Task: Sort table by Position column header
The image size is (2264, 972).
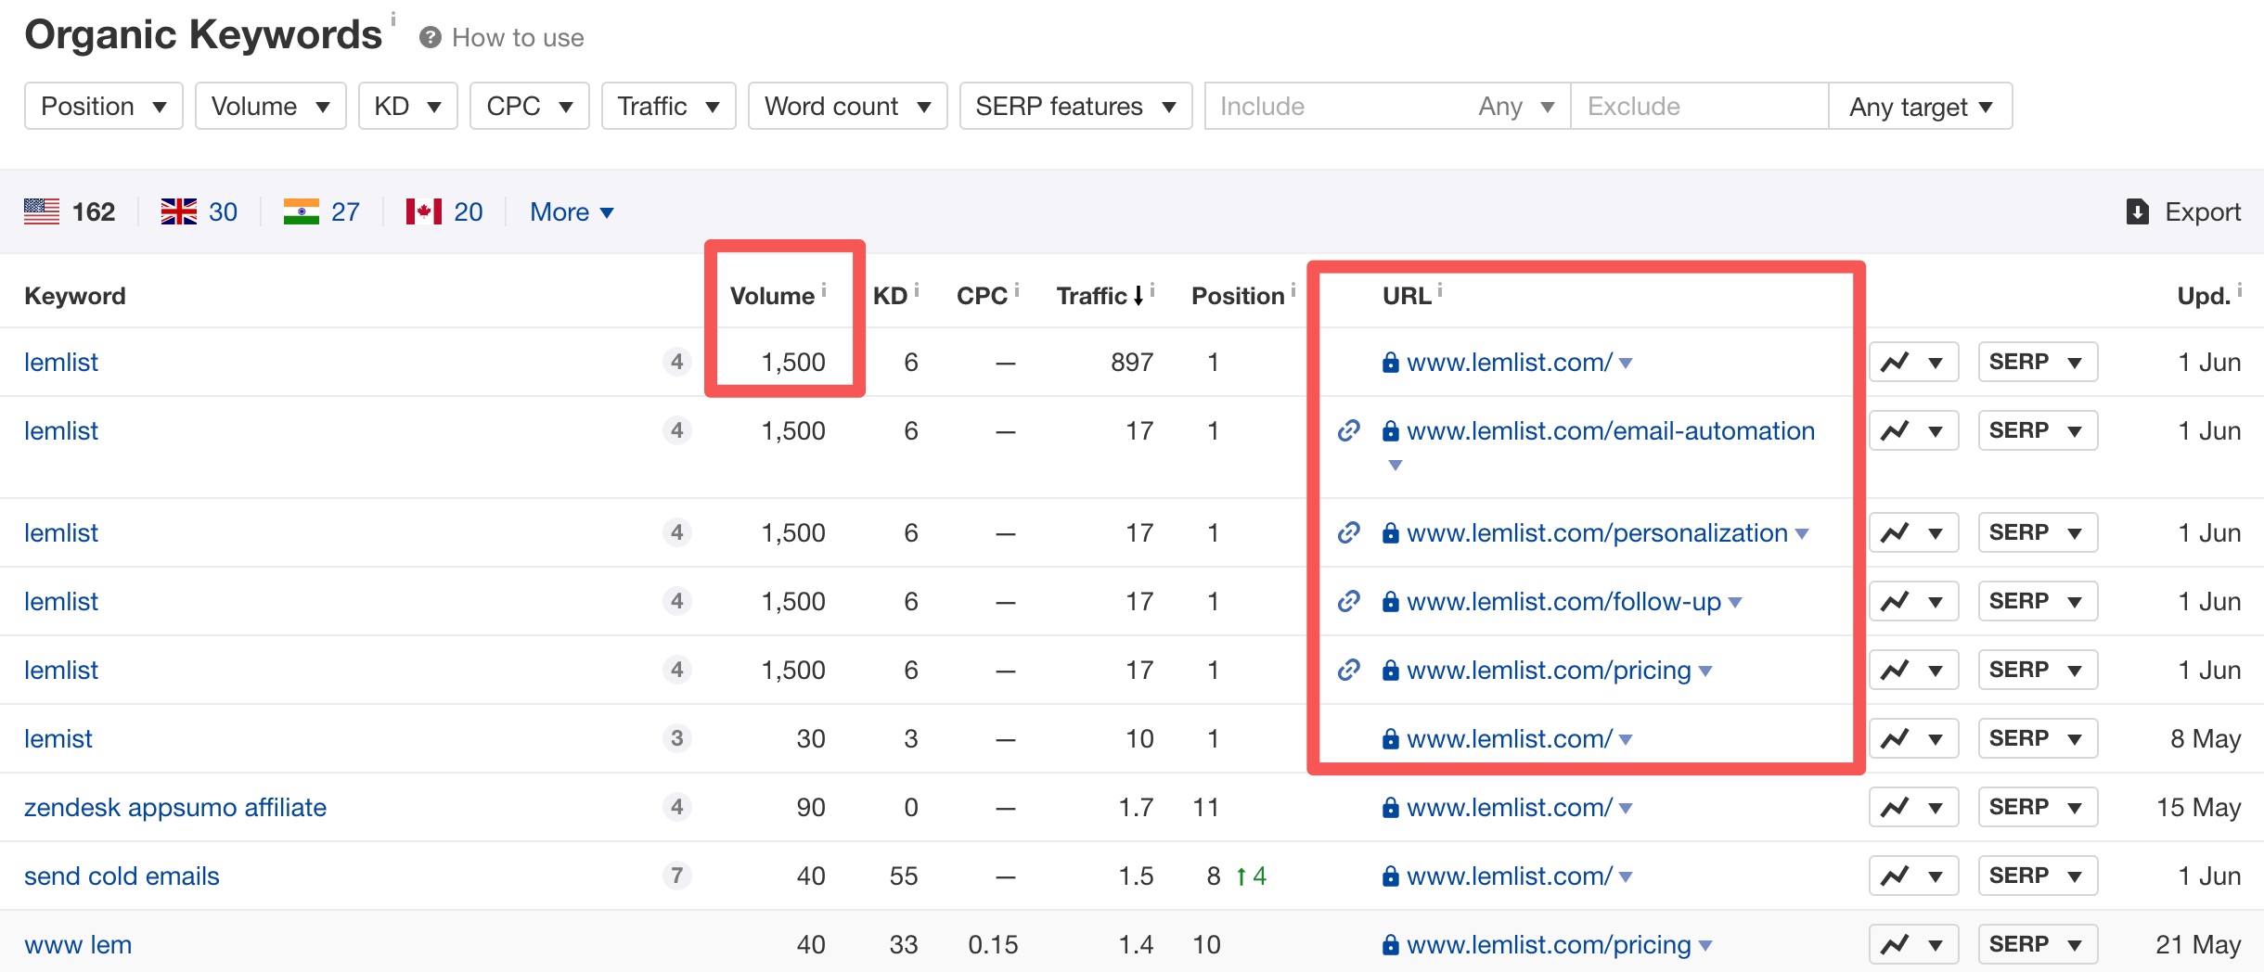Action: [x=1238, y=296]
